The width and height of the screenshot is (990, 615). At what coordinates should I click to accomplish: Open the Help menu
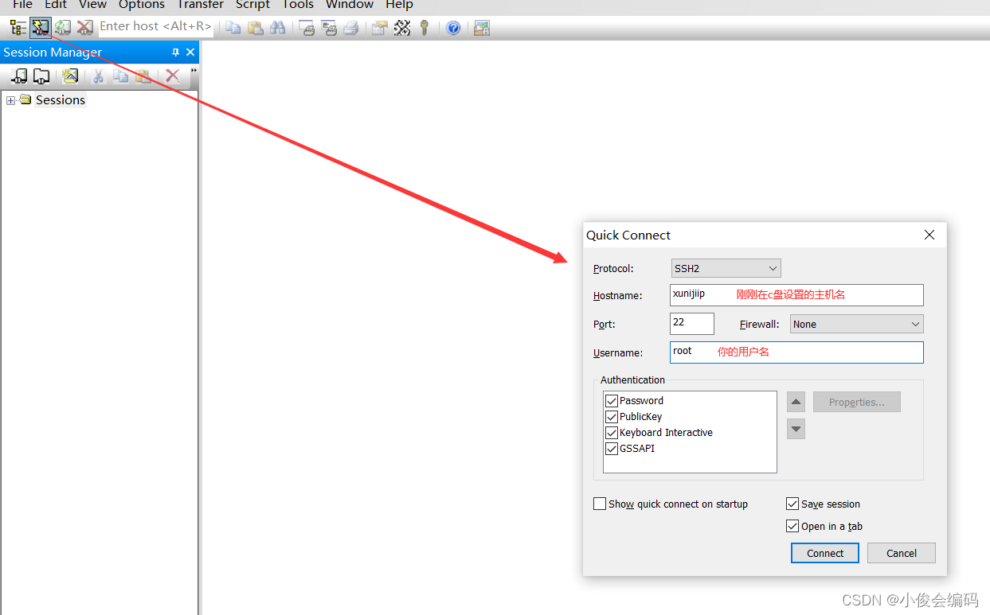399,5
